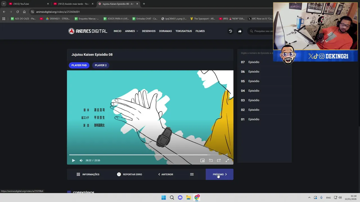Open File Explorer from taskbar
360x202 pixels.
pyautogui.click(x=188, y=198)
